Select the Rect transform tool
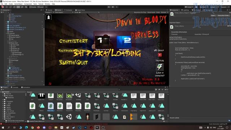The width and height of the screenshot is (231, 130). pos(18,7)
